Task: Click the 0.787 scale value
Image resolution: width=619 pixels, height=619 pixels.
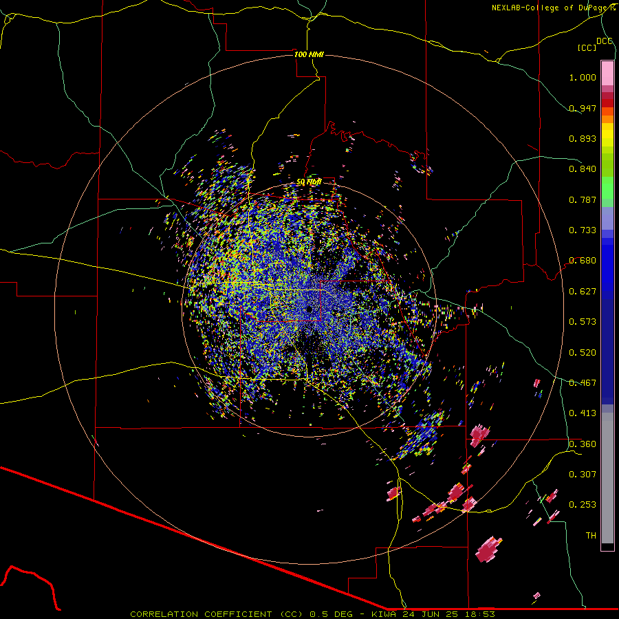Action: tap(583, 199)
